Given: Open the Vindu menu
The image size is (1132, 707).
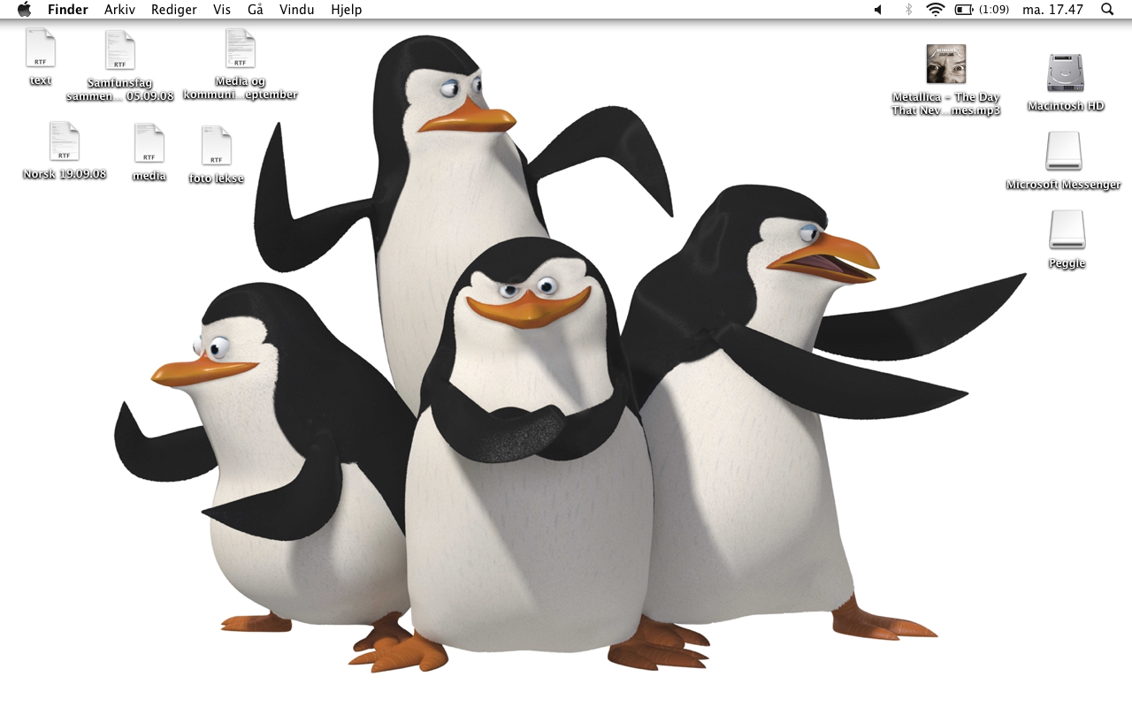Looking at the screenshot, I should click(297, 10).
